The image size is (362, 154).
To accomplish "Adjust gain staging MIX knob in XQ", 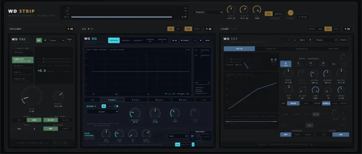I will [x=133, y=134].
